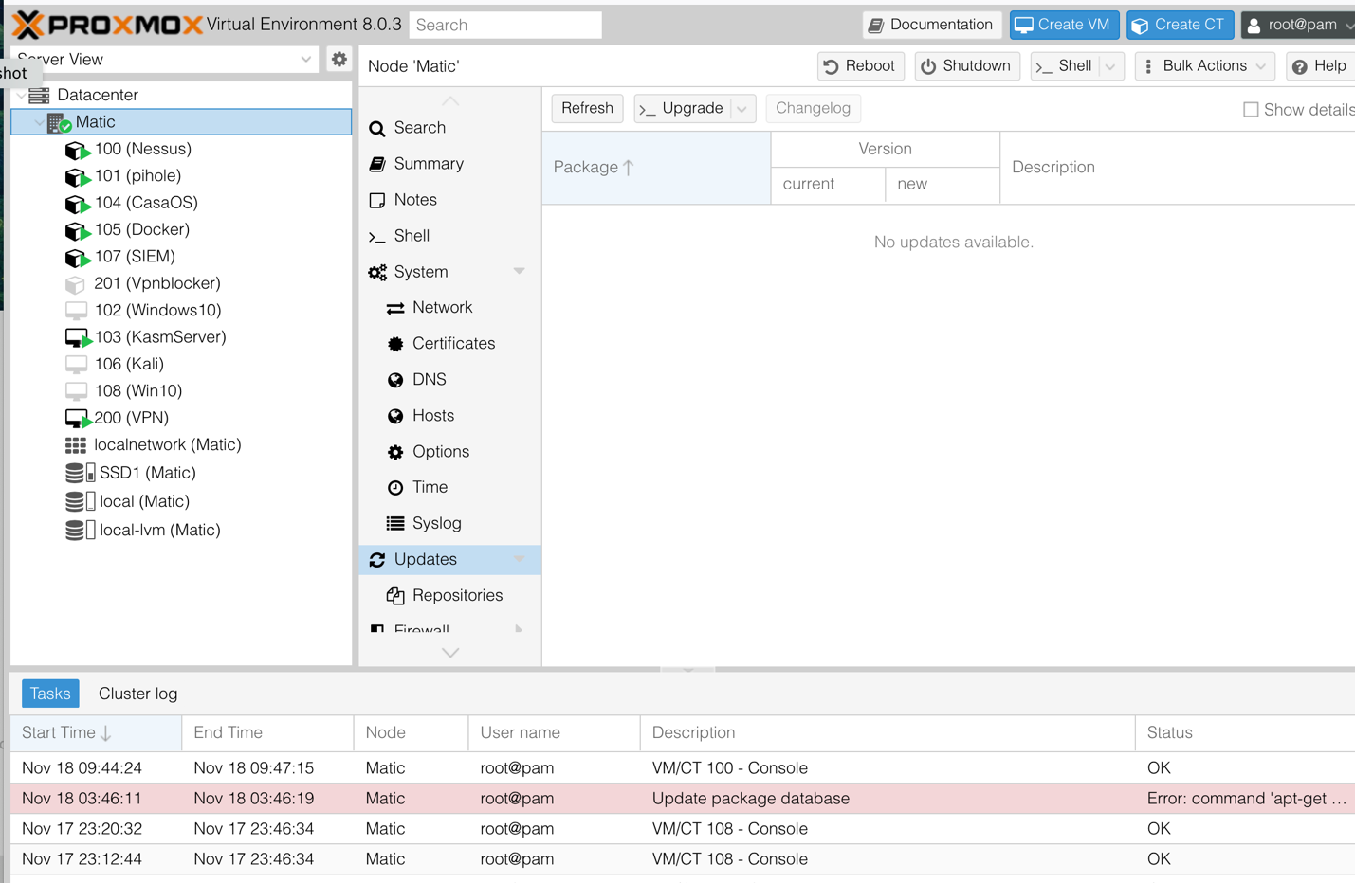This screenshot has width=1355, height=883.
Task: Select the 105 (Docker) container icon
Action: (x=77, y=230)
